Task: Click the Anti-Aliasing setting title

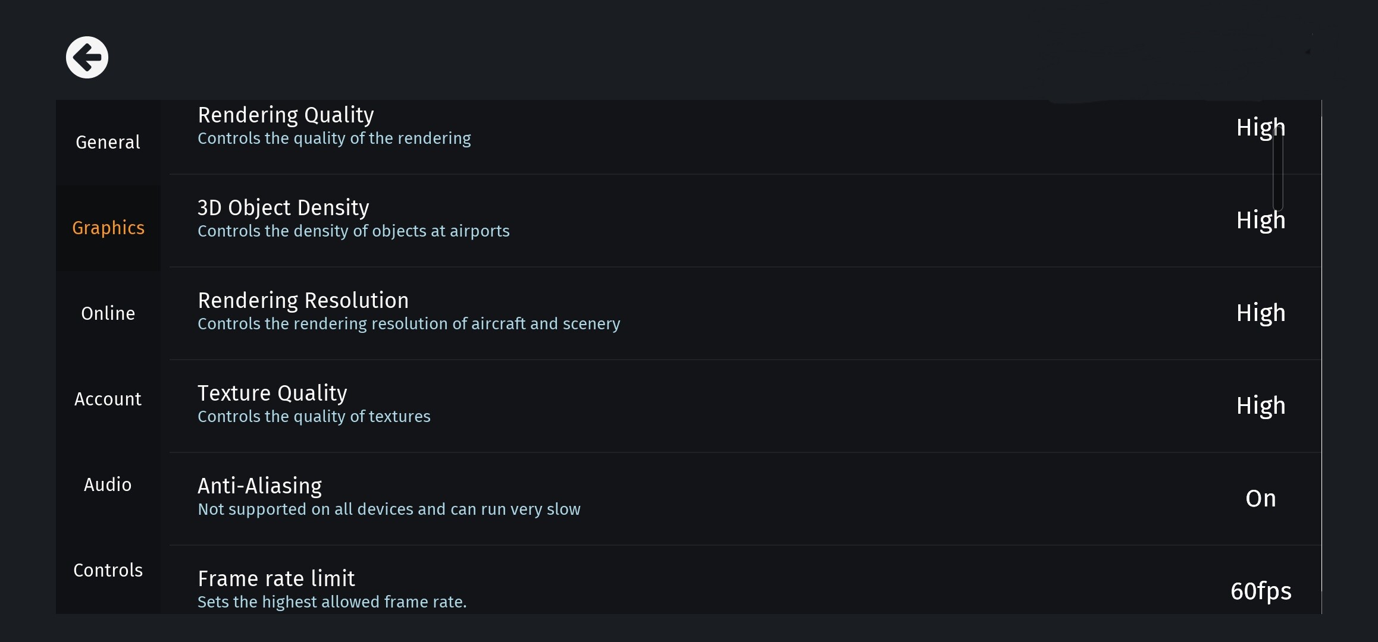Action: pyautogui.click(x=259, y=486)
